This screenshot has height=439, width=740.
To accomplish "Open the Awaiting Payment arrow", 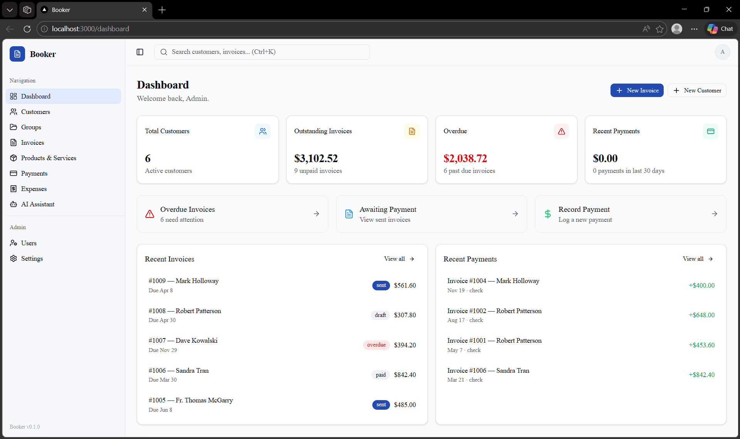I will click(516, 214).
